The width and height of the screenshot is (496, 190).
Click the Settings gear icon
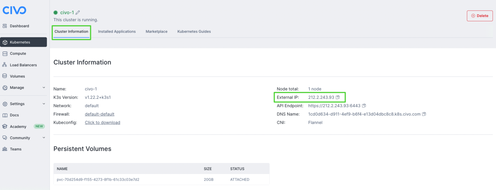(5, 104)
